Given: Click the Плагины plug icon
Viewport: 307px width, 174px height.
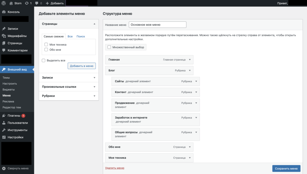Looking at the screenshot, I should pos(4,116).
